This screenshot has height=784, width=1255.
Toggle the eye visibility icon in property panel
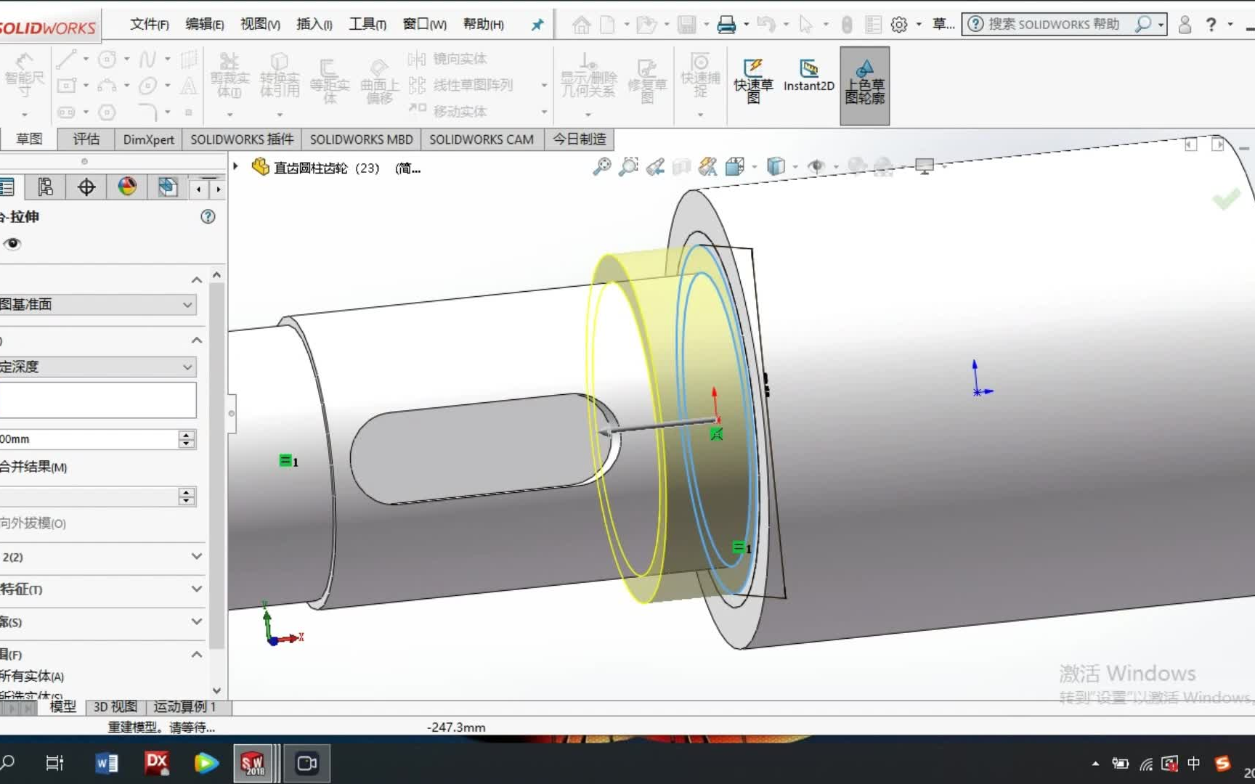coord(12,244)
